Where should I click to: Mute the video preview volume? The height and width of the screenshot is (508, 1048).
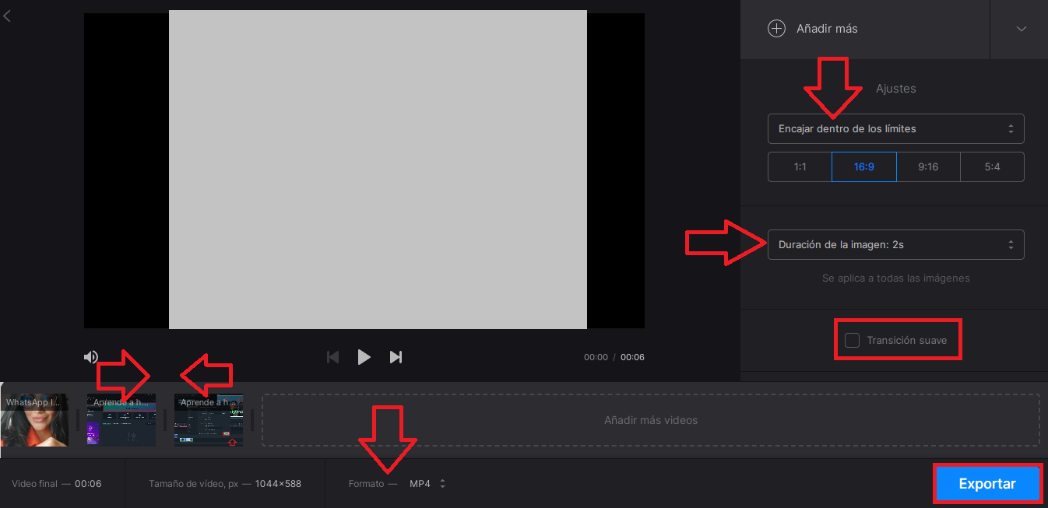click(x=91, y=356)
